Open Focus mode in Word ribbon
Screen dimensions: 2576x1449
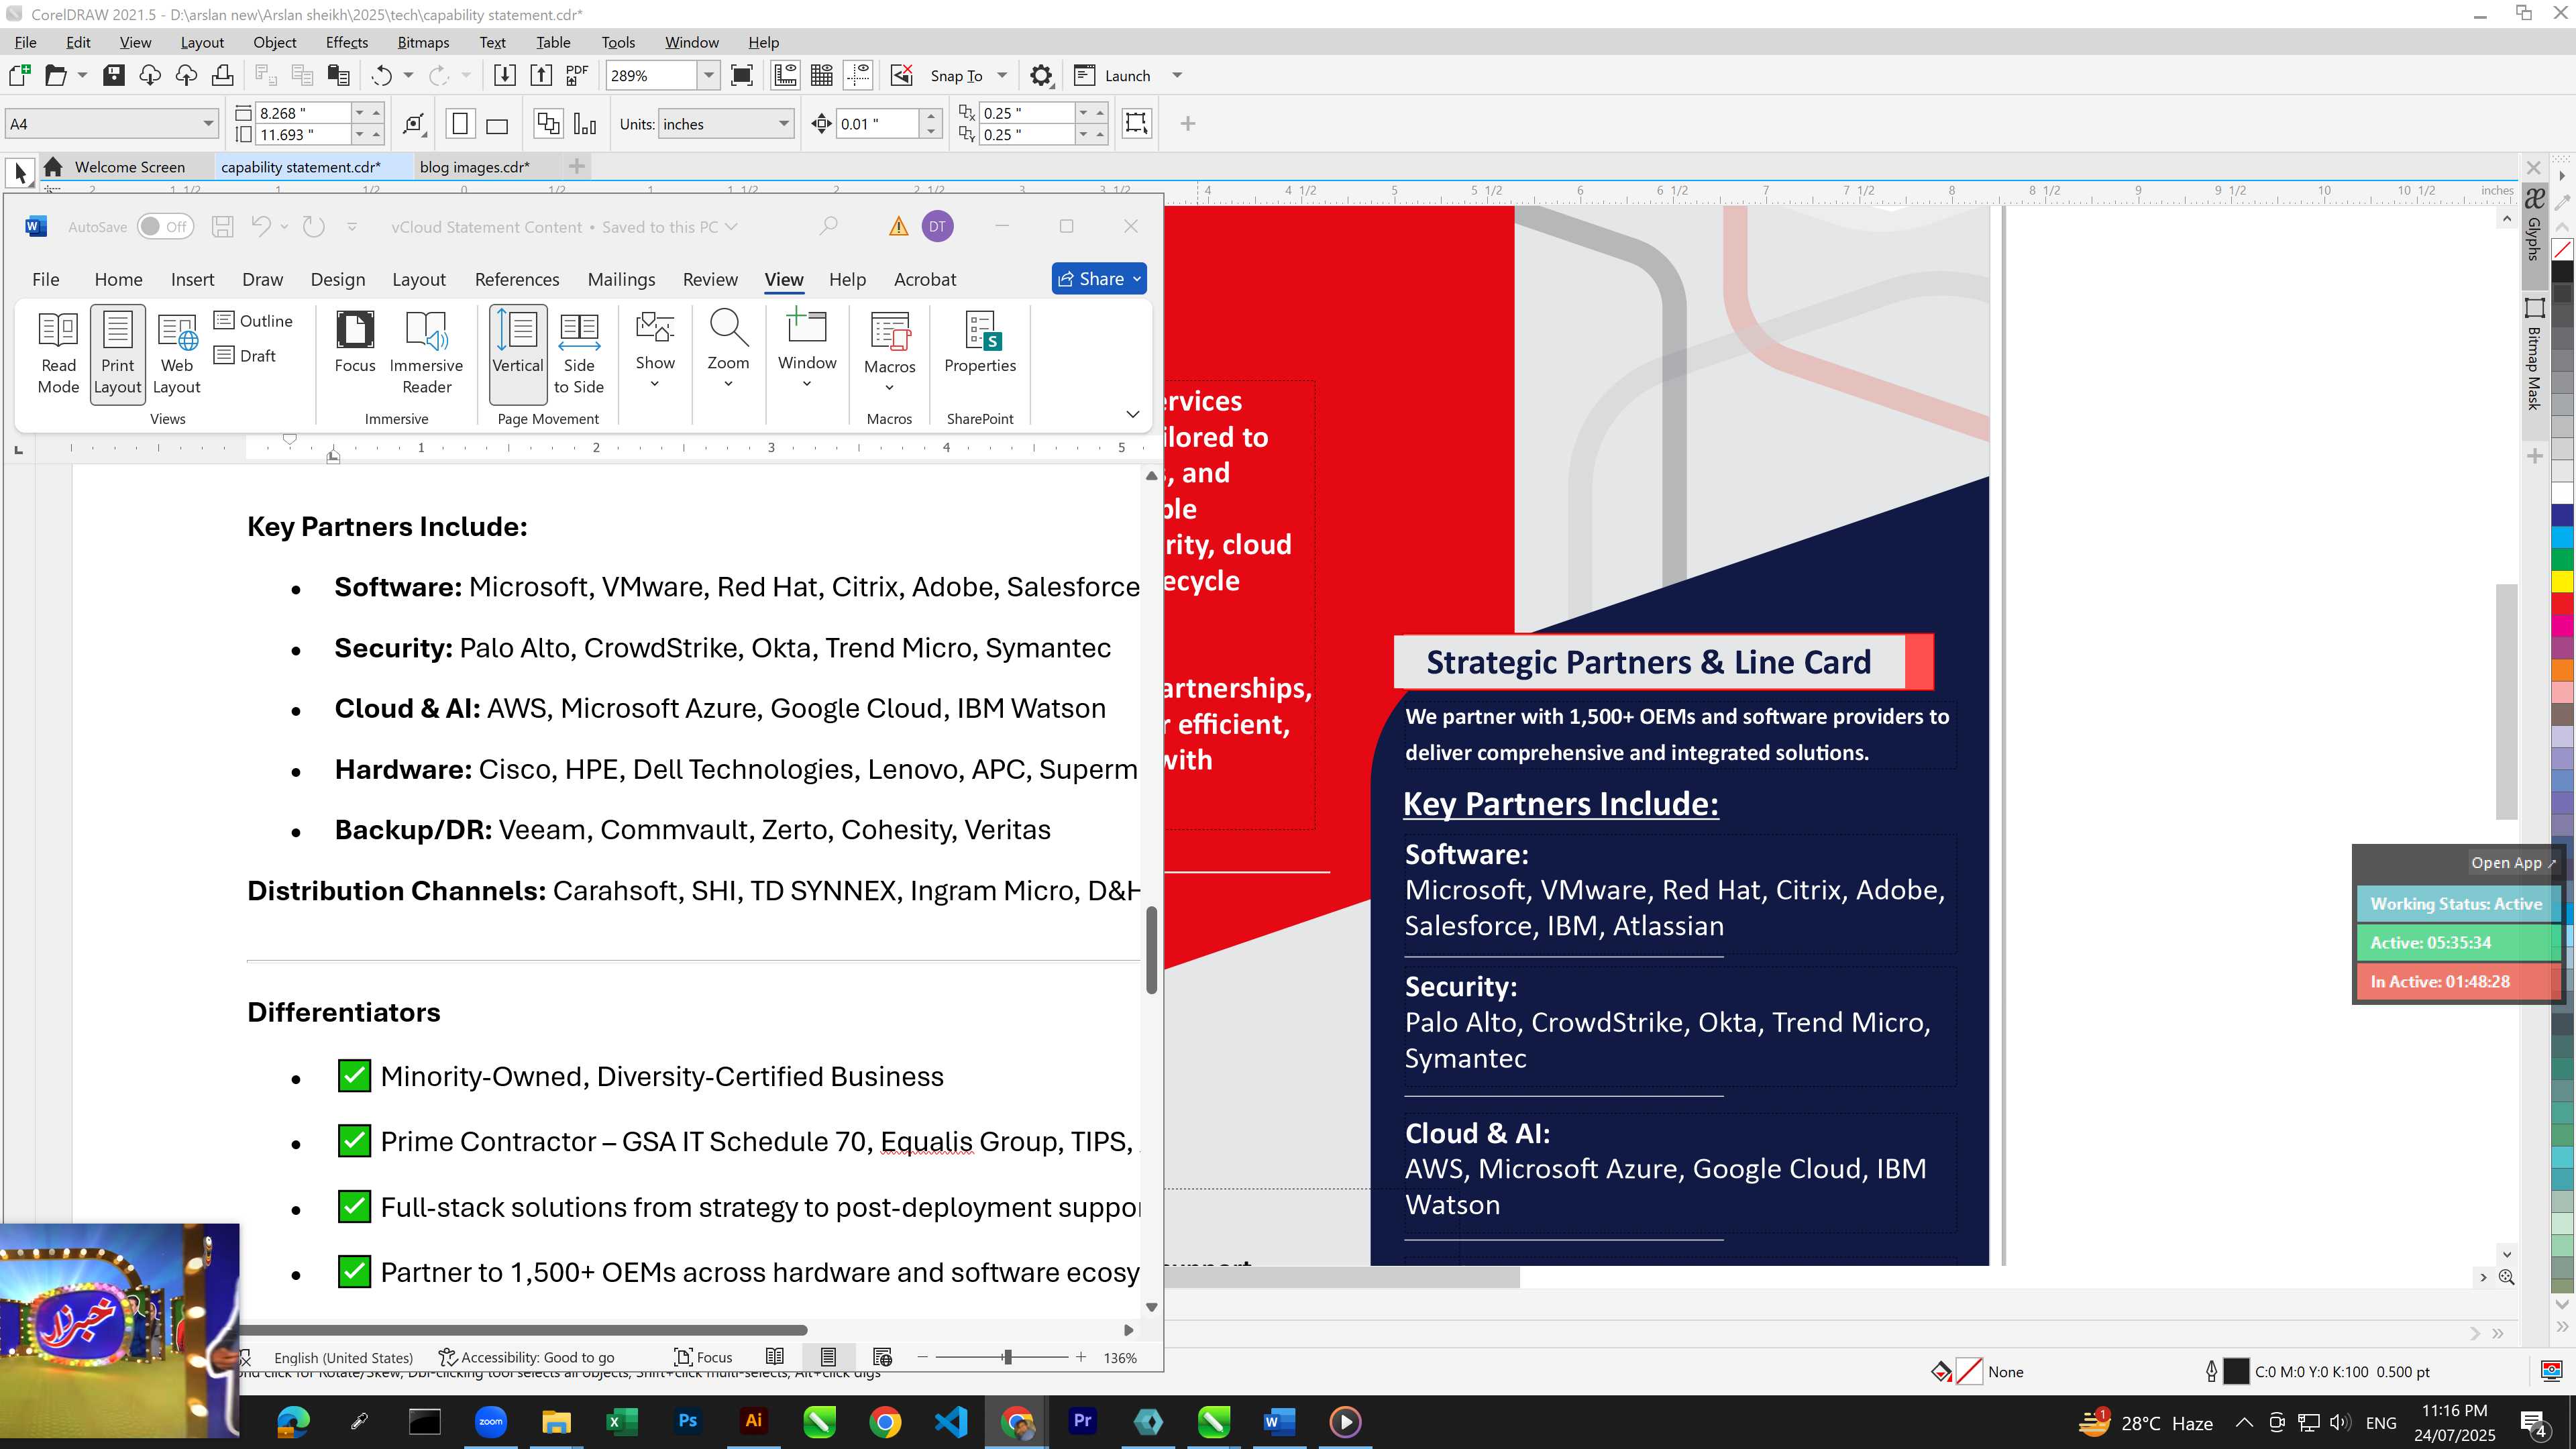[355, 343]
